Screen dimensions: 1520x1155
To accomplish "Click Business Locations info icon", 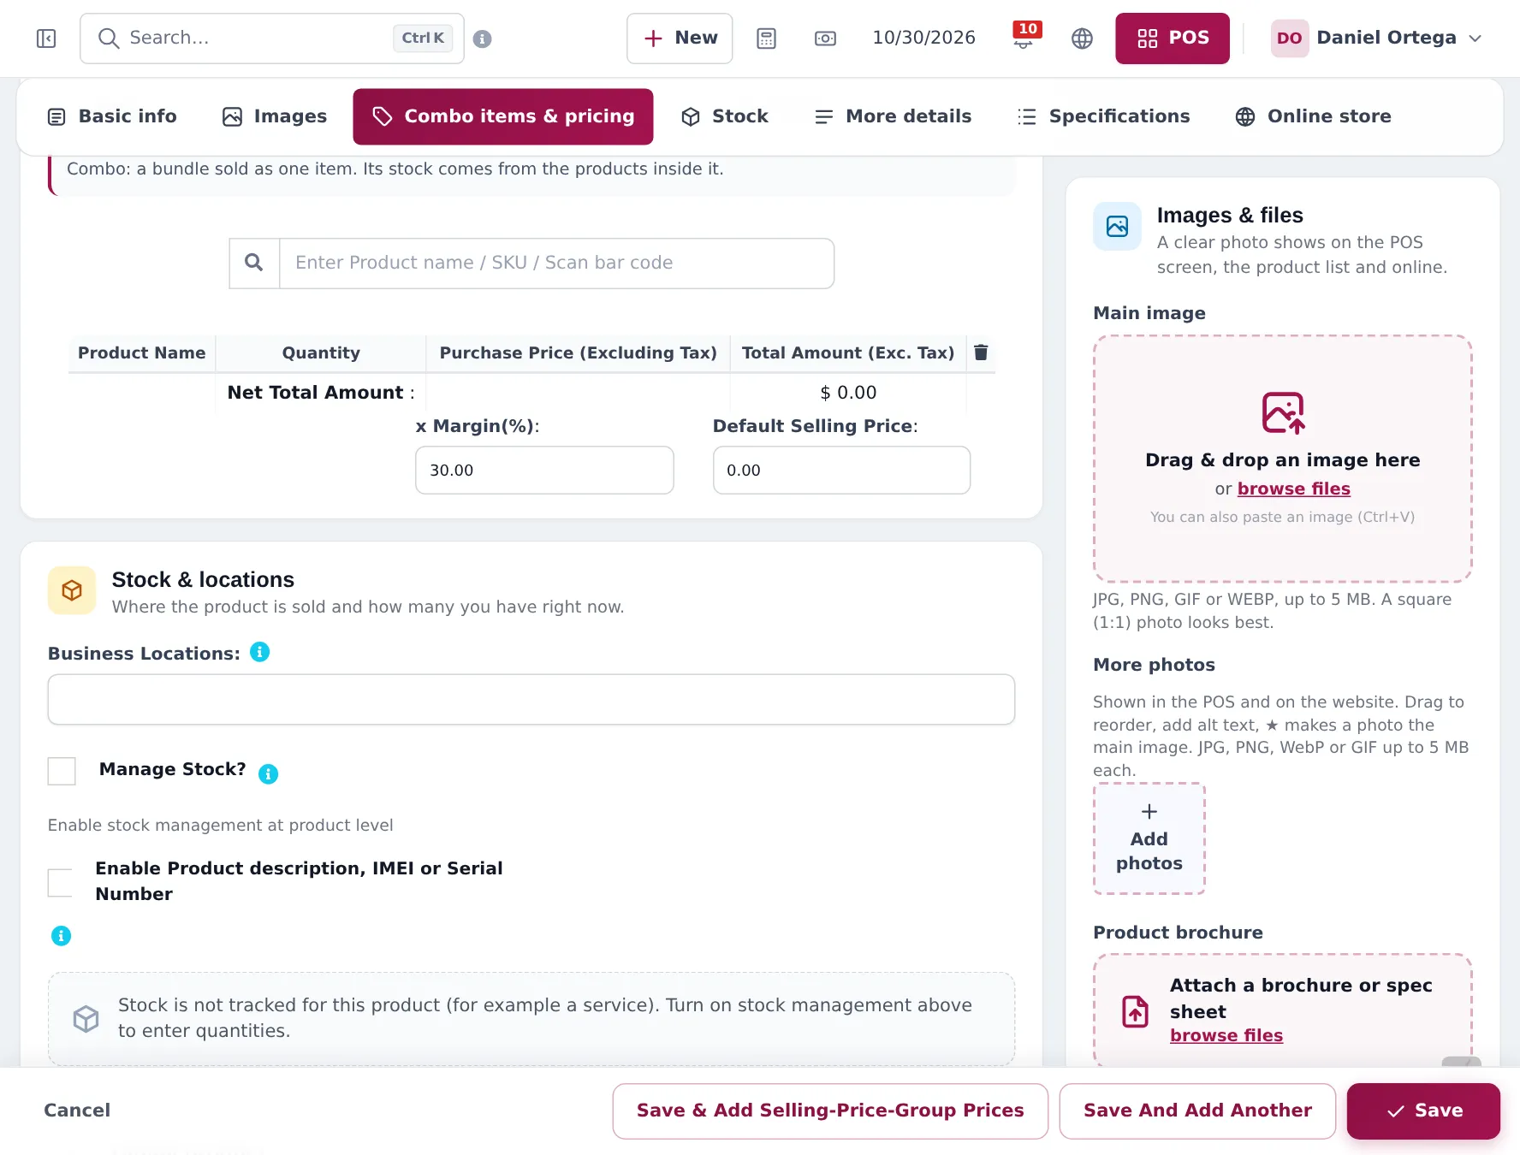I will (259, 653).
